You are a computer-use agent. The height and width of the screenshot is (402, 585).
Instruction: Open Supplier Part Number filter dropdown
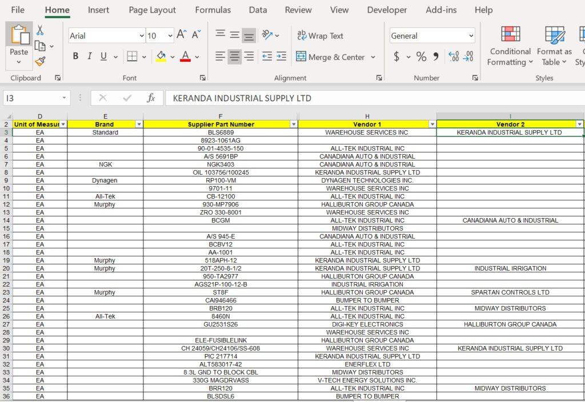pyautogui.click(x=294, y=124)
